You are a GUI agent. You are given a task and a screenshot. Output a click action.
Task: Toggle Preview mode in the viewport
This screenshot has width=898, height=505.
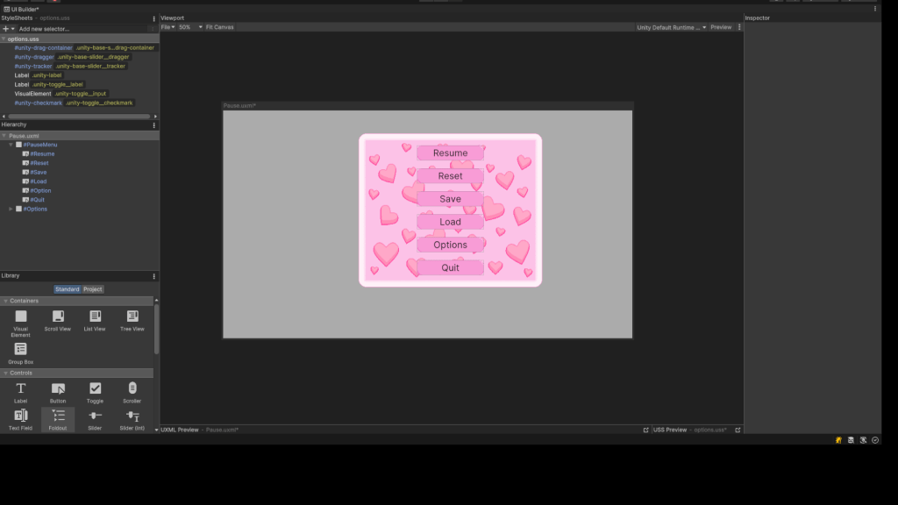point(721,27)
